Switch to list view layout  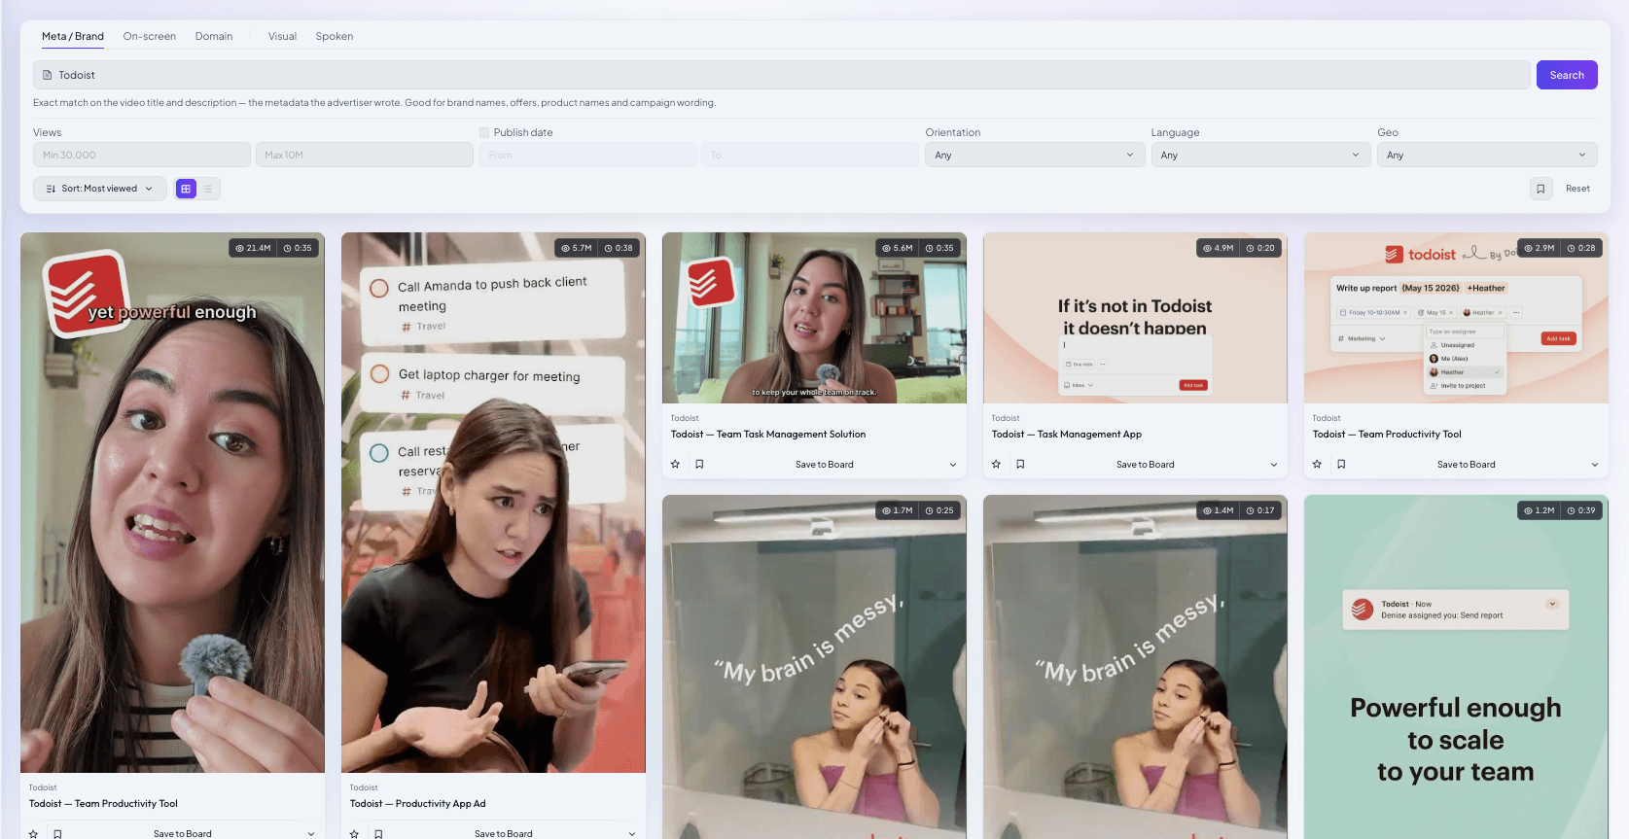208,189
